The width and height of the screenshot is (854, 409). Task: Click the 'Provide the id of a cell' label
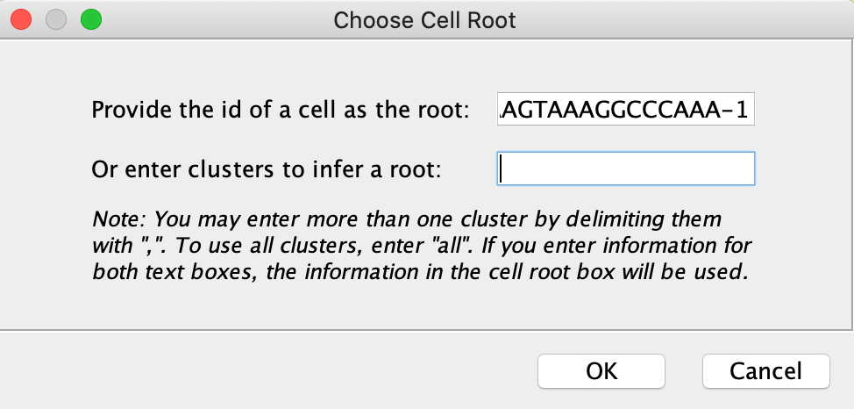281,111
